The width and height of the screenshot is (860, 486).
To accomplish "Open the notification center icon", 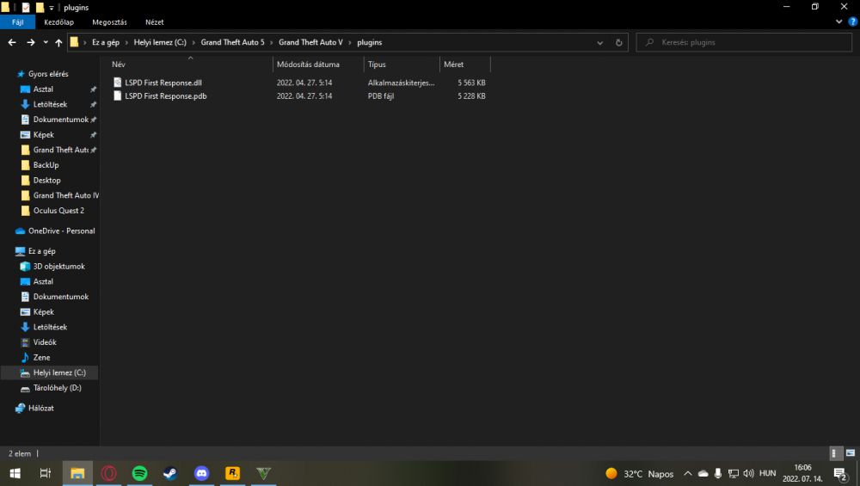I will pyautogui.click(x=840, y=473).
